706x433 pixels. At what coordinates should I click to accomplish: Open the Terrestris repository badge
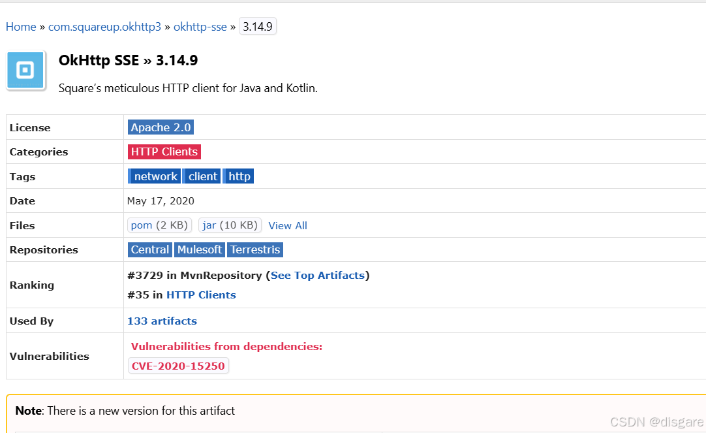pos(255,249)
